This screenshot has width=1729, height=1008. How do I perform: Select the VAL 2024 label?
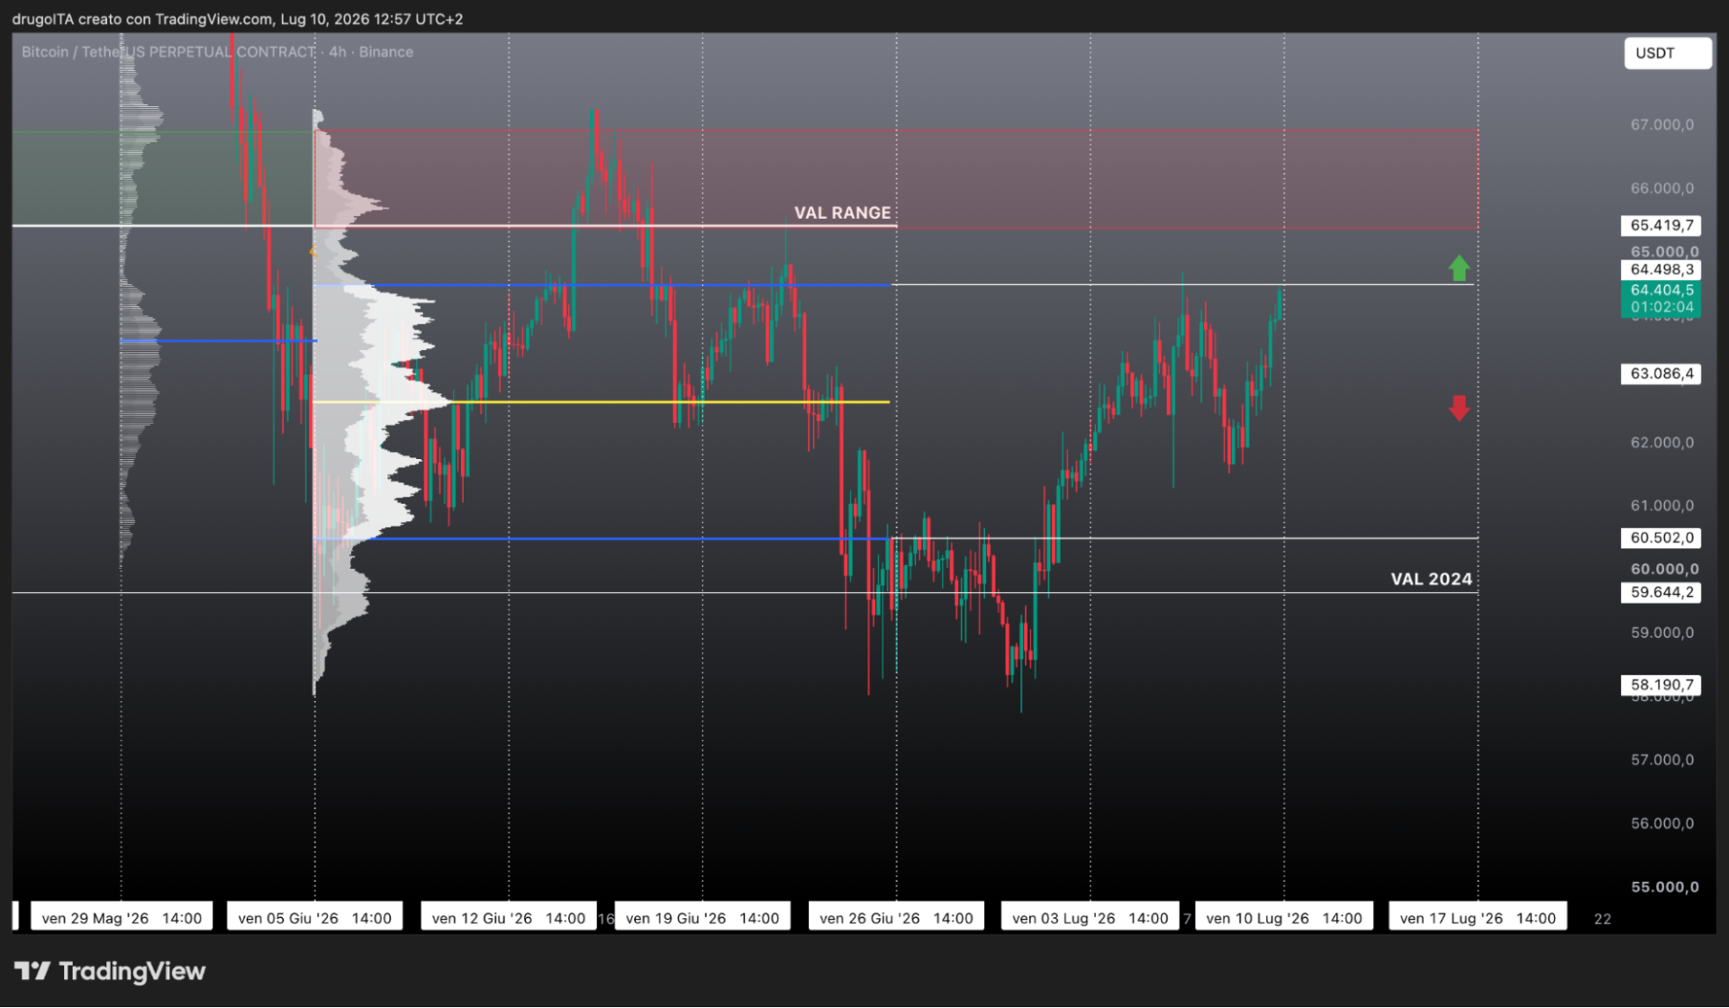[1431, 579]
